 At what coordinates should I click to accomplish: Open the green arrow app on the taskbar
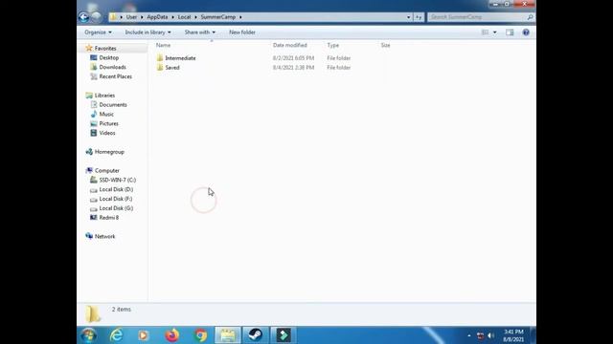284,335
